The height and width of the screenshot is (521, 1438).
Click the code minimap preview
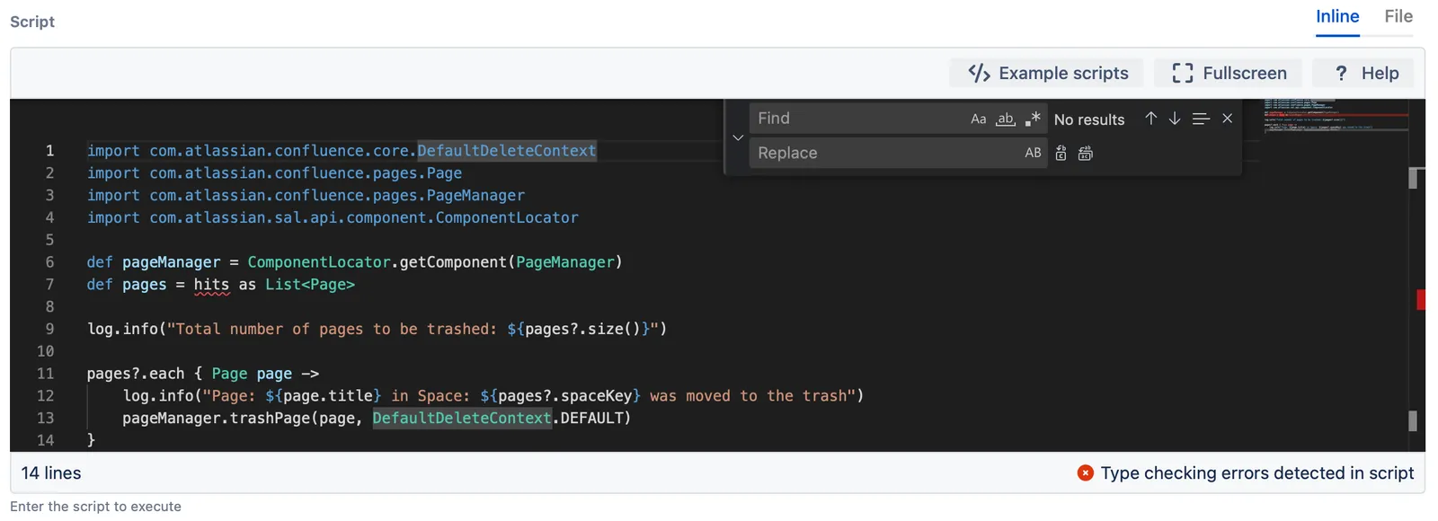[1334, 115]
